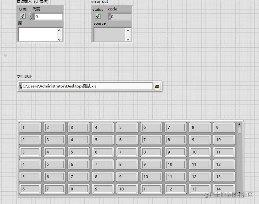Viewport: 259px width, 204px height.
Task: Click the increment arrow of 代码 stepper
Action: point(31,15)
